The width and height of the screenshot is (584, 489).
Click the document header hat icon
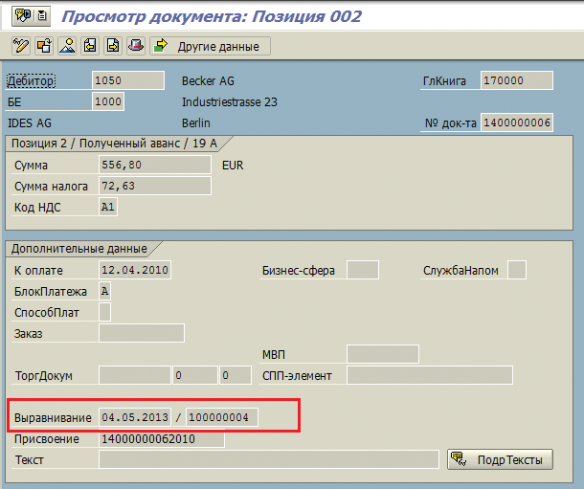tap(136, 46)
